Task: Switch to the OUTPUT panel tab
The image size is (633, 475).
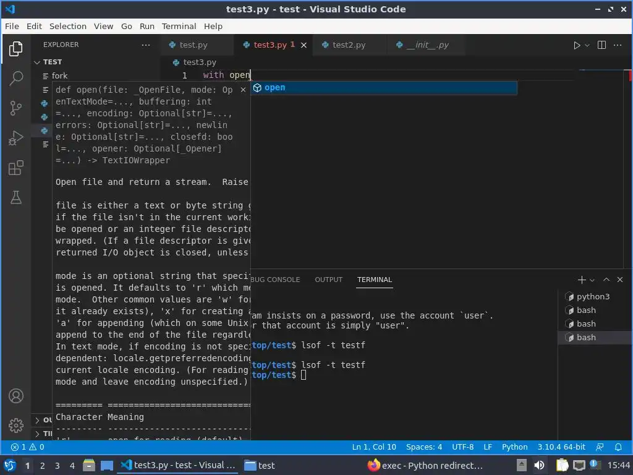Action: coord(329,280)
